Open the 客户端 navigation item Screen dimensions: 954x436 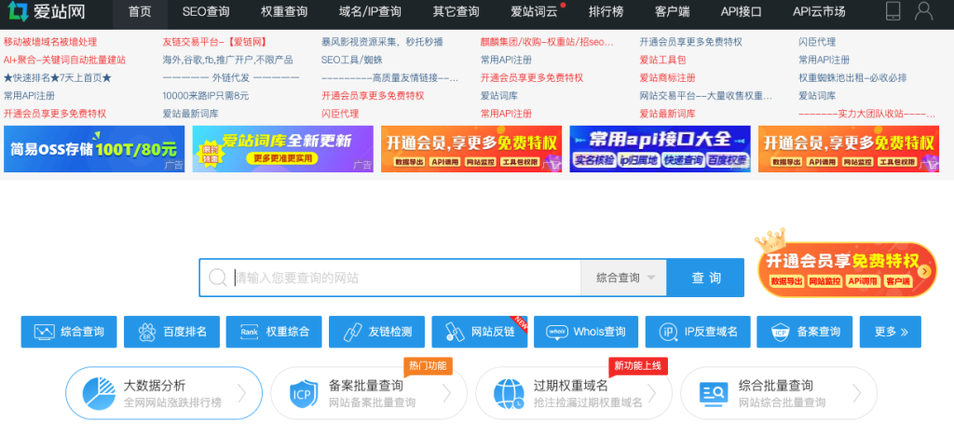point(673,11)
